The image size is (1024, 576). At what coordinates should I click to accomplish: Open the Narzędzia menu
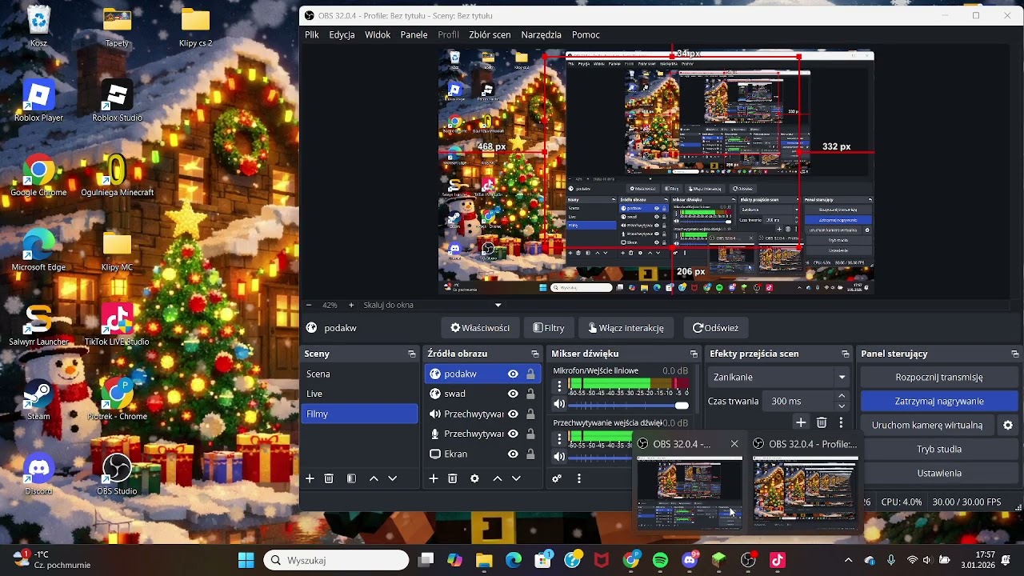point(541,35)
